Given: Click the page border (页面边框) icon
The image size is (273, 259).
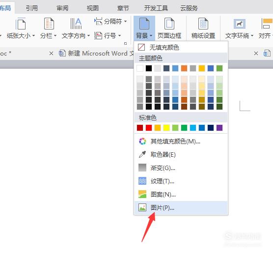Looking at the screenshot, I should point(169,24).
